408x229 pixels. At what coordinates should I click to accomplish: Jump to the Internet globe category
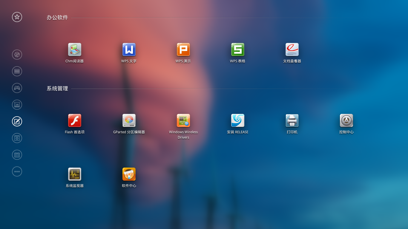(x=17, y=55)
